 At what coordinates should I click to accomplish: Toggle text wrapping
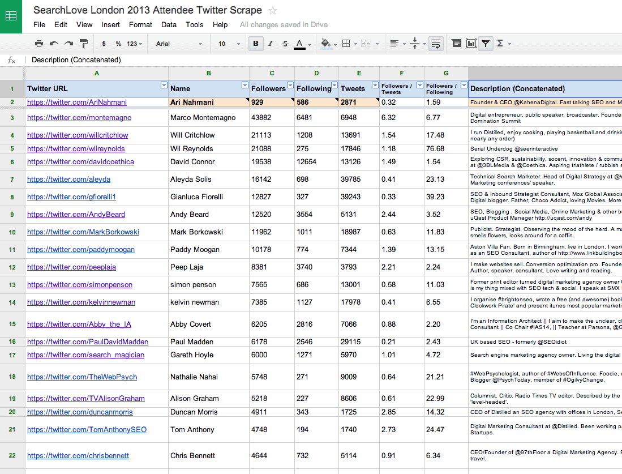[x=436, y=44]
